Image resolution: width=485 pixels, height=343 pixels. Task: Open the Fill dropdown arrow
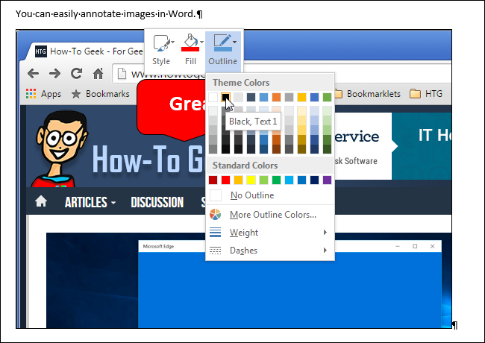point(201,42)
